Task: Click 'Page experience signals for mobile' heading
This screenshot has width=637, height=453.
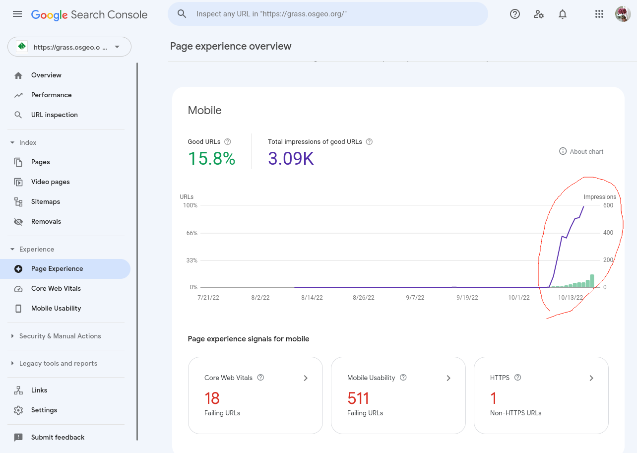Action: 249,339
